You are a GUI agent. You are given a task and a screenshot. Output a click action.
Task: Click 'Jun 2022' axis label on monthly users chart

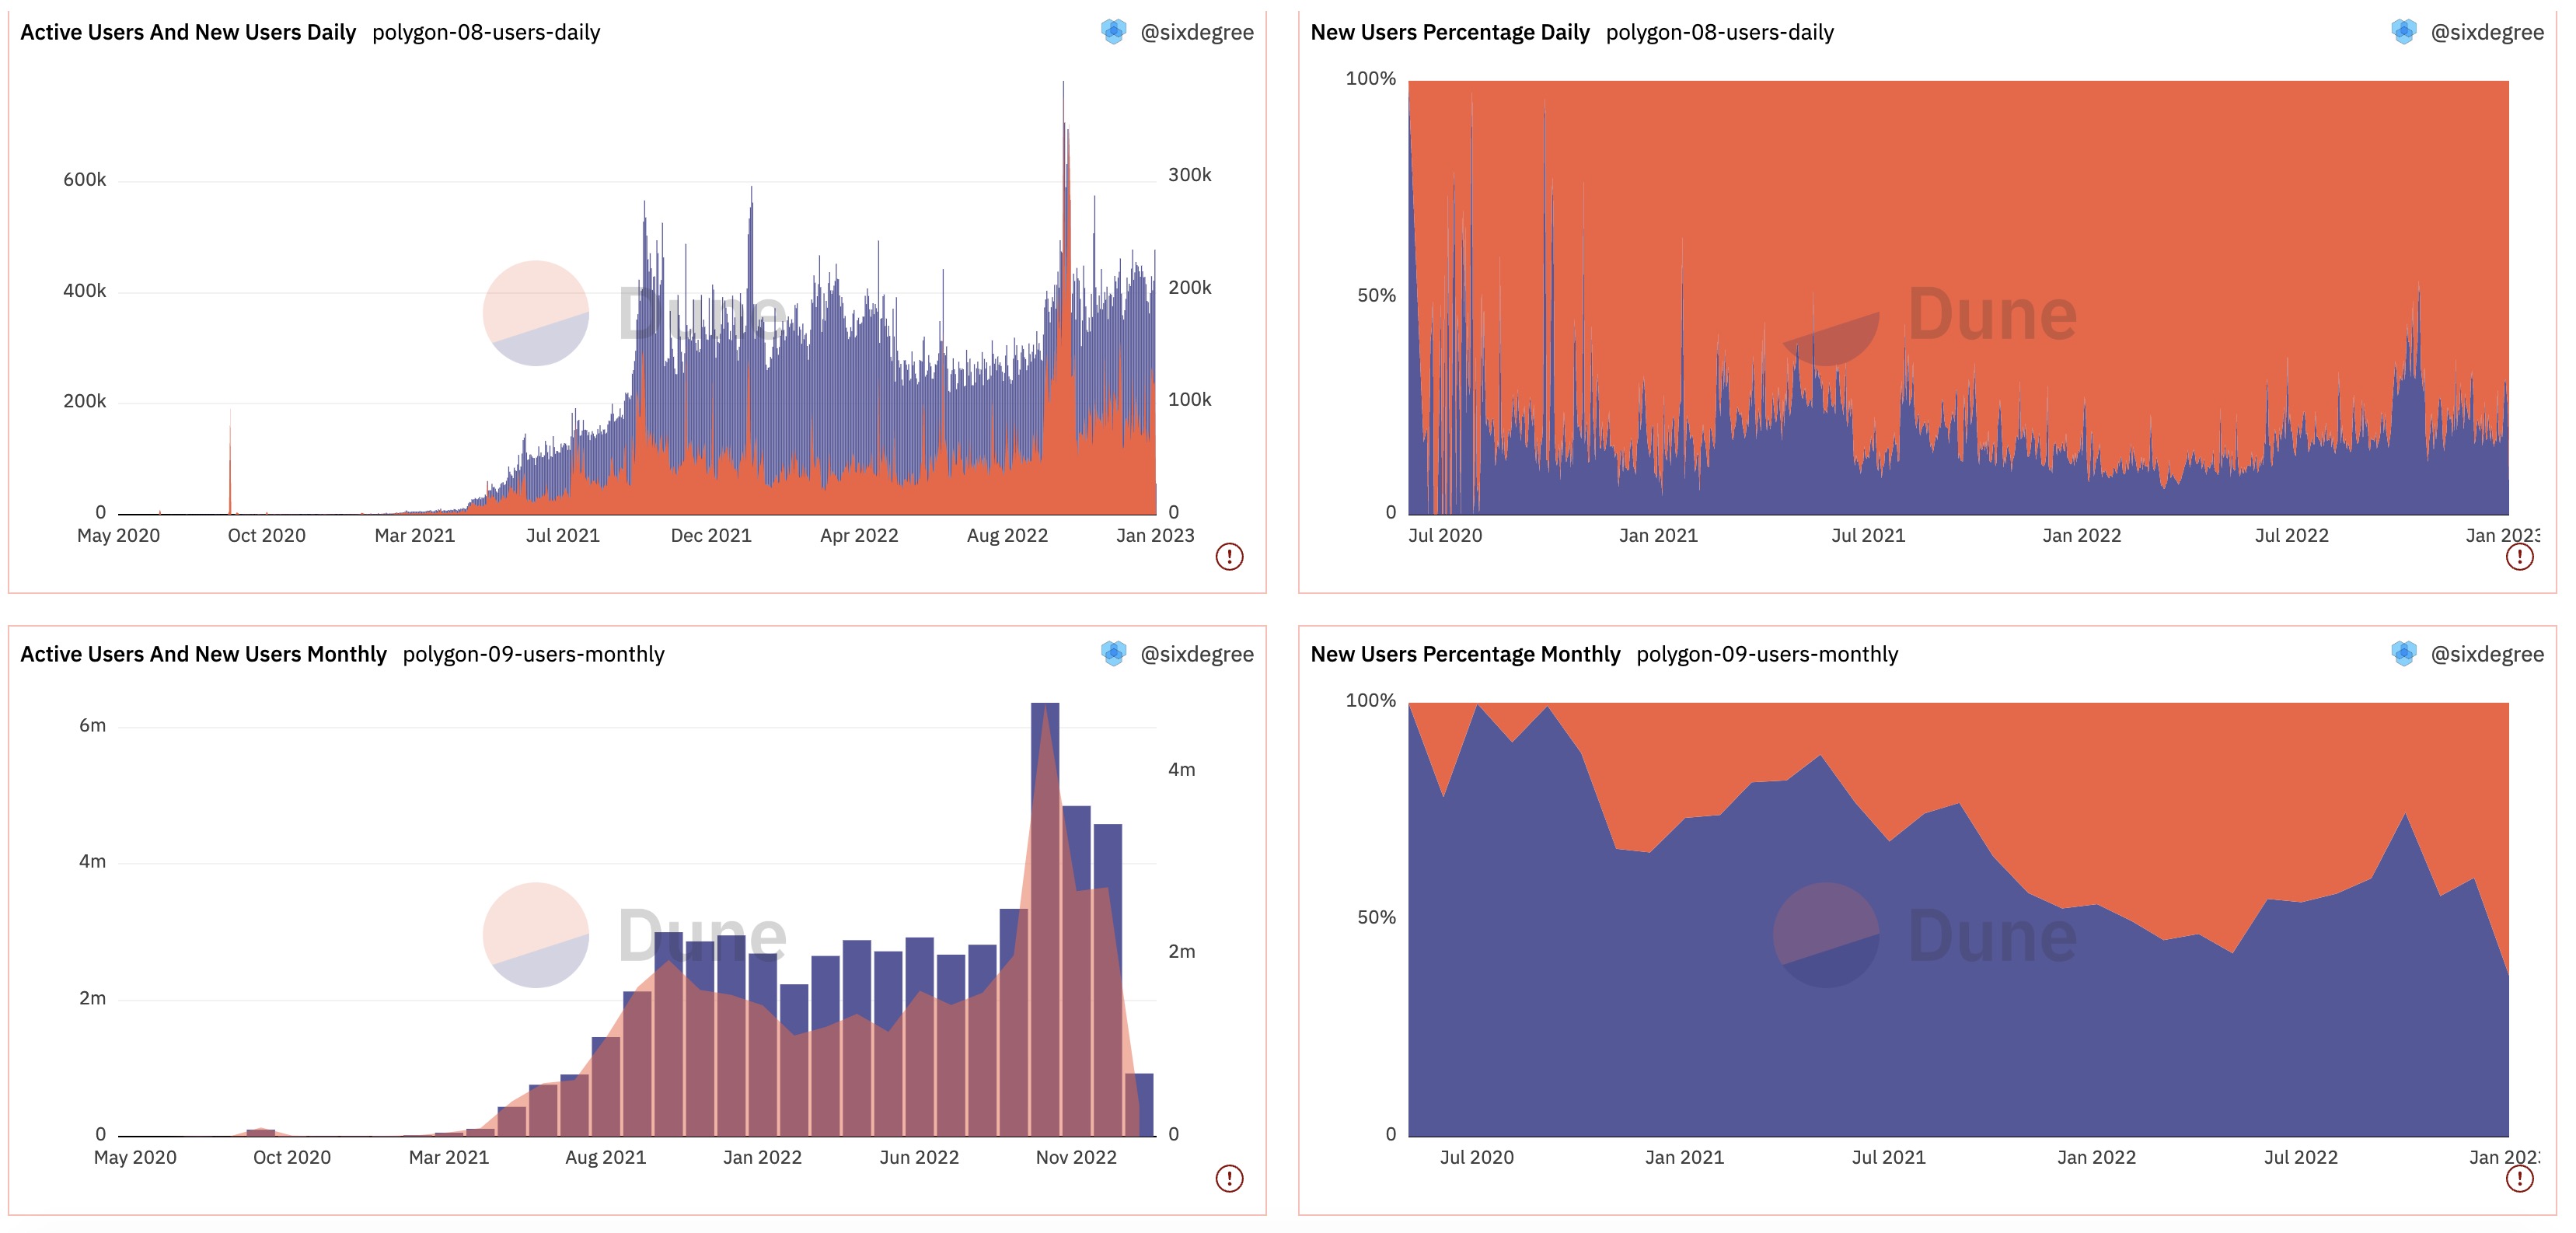(919, 1157)
